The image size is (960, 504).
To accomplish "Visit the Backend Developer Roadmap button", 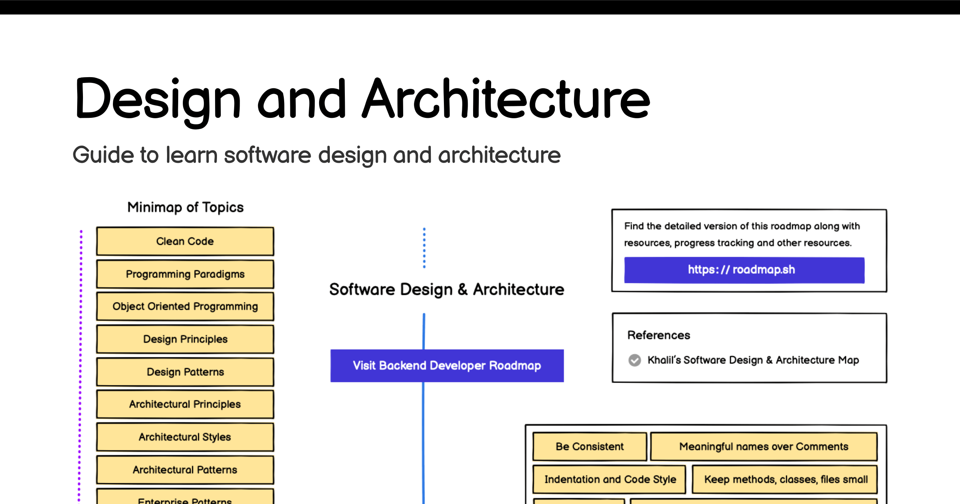I will click(x=447, y=365).
